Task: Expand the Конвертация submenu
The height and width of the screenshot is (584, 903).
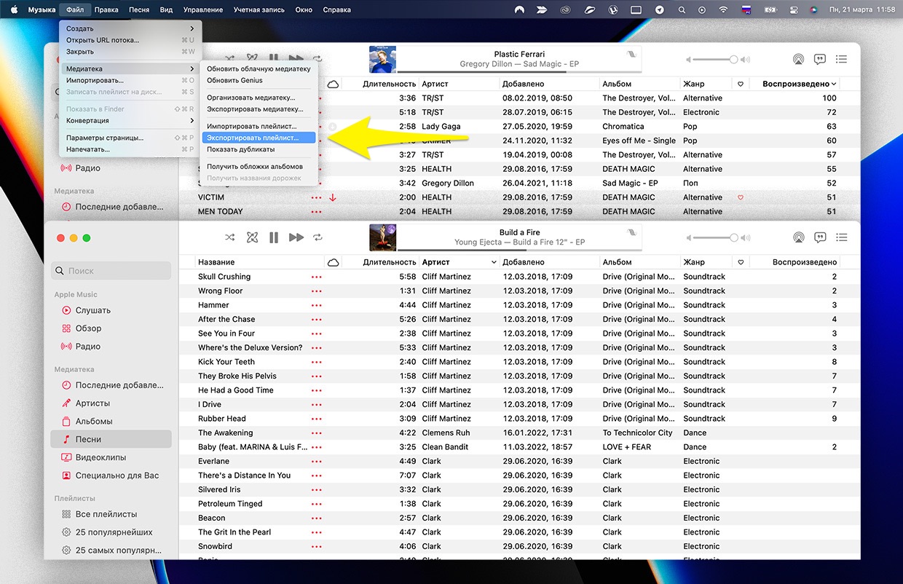Action: (x=130, y=120)
